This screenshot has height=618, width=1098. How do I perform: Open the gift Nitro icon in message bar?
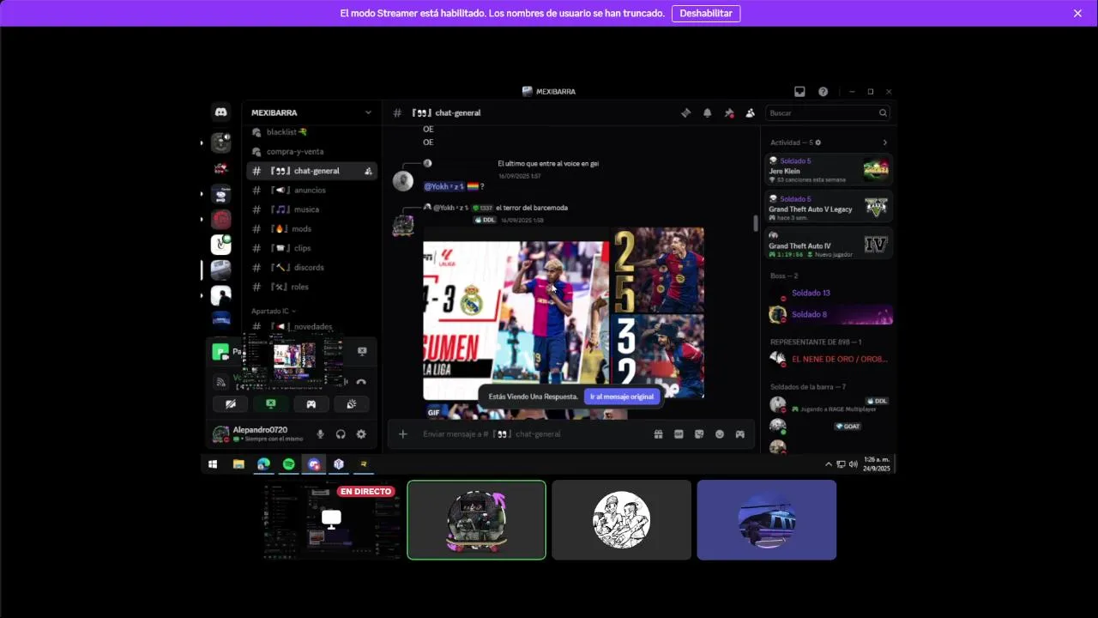coord(658,434)
